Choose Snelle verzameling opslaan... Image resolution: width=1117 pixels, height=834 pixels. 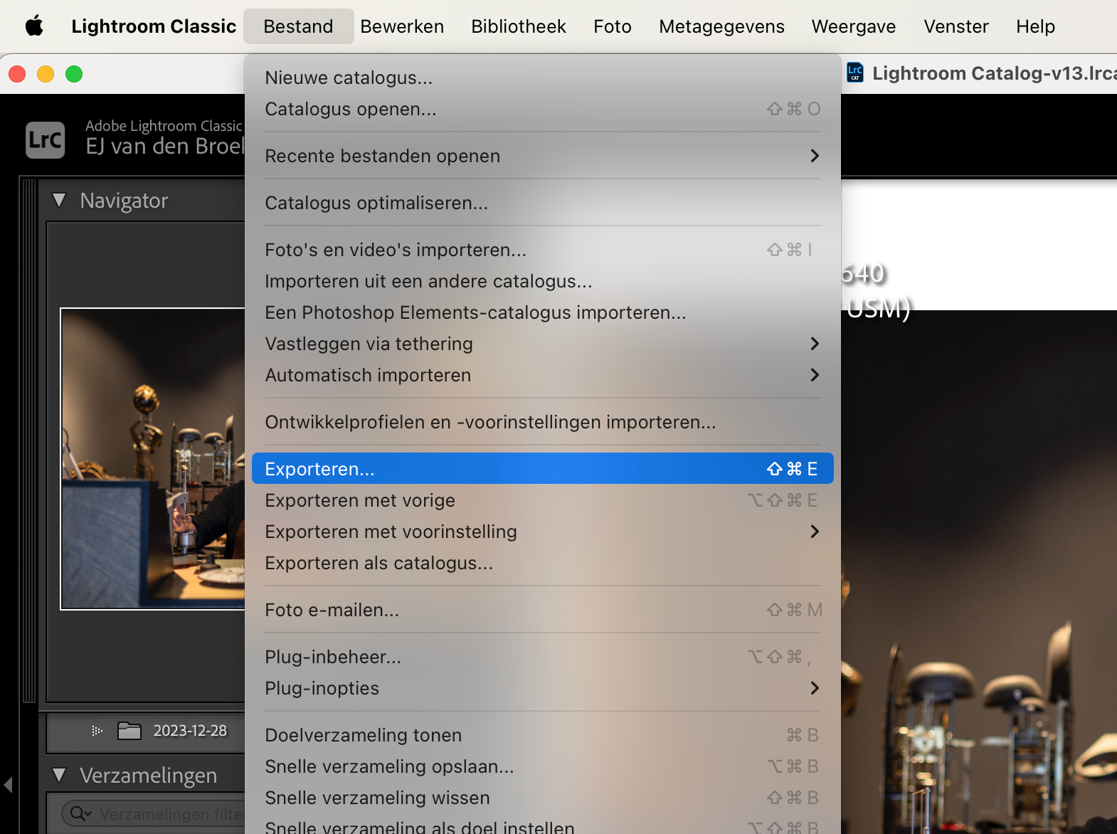[542, 766]
